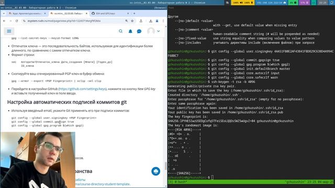Follow the github.com/settings/keys link
The height and width of the screenshot is (188, 335).
pos(83,89)
